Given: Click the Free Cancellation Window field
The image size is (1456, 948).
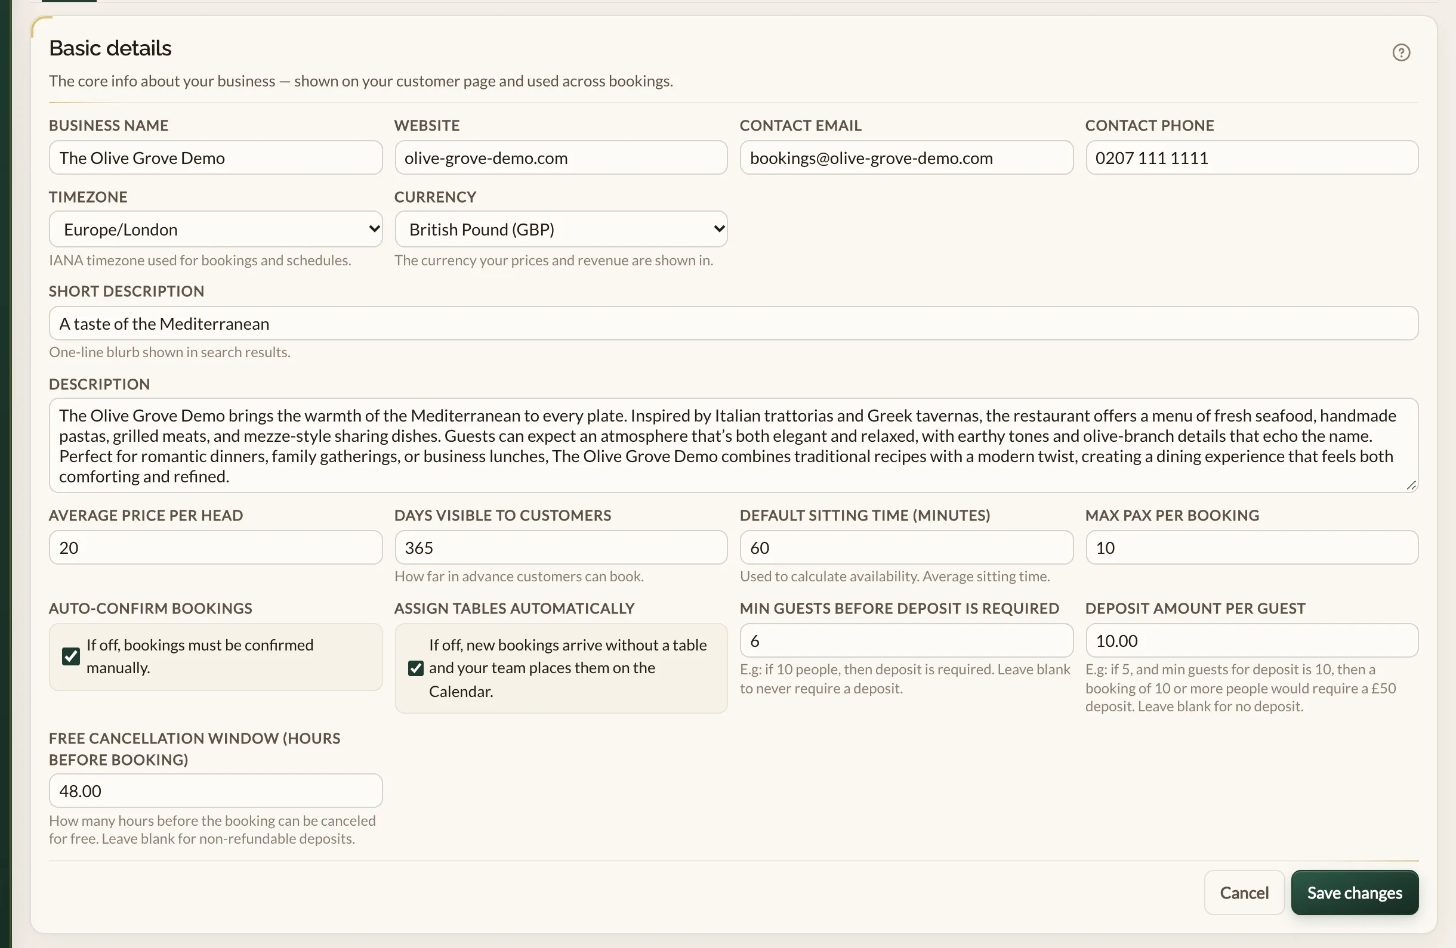Looking at the screenshot, I should [216, 791].
